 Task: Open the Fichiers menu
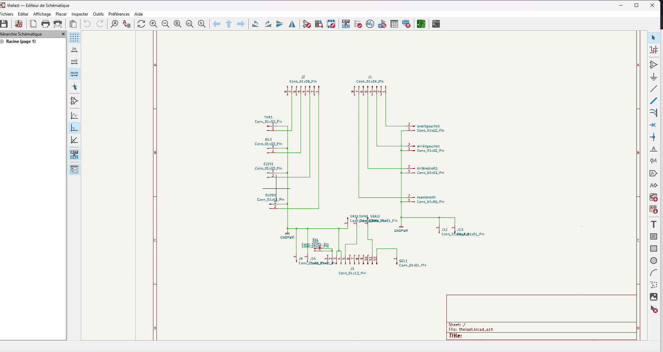(x=7, y=14)
